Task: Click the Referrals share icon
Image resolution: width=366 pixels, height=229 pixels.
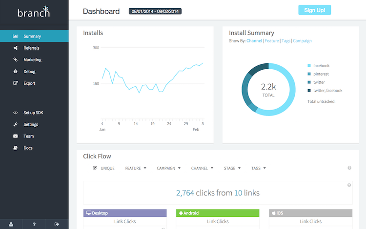Action: point(16,48)
